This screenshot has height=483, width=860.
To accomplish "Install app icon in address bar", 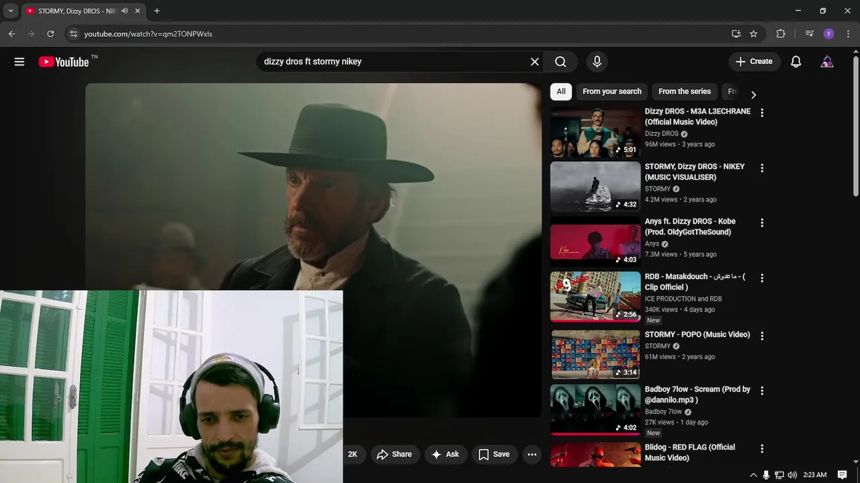I will pos(736,34).
